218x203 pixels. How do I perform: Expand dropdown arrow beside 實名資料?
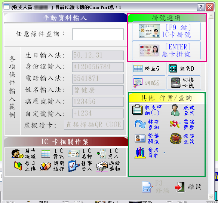[x=164, y=153]
